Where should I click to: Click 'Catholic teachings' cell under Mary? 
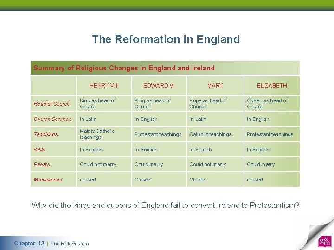click(x=215, y=134)
